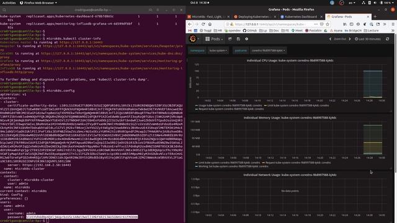Click the Firefox reload page icon

tap(203, 24)
